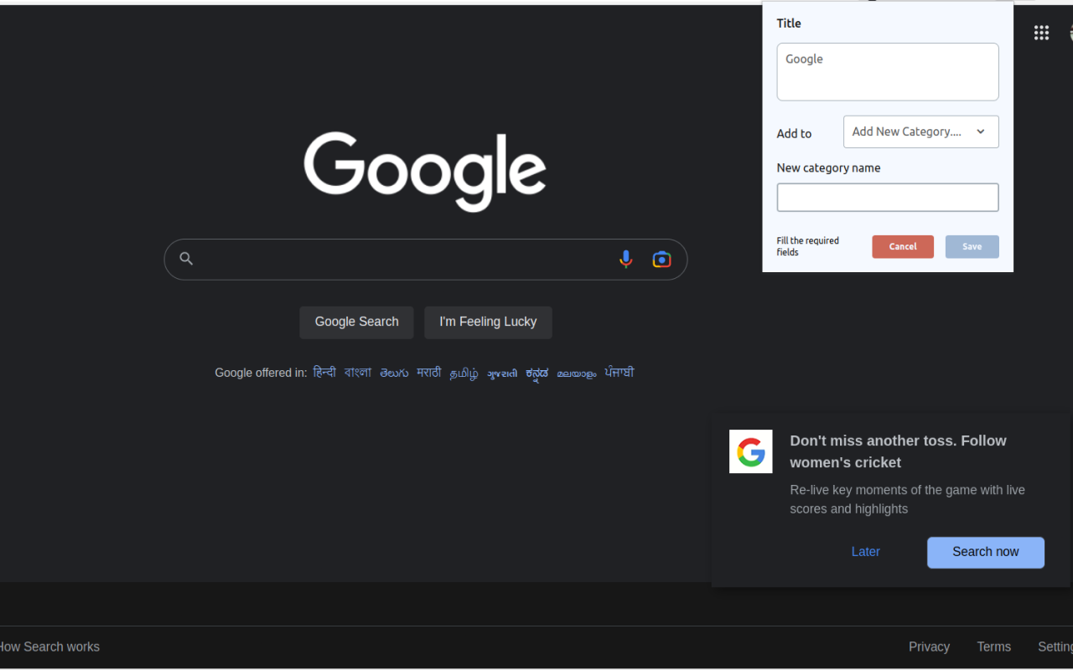Open the Google apps launcher grid
This screenshot has height=670, width=1073.
pos(1041,32)
